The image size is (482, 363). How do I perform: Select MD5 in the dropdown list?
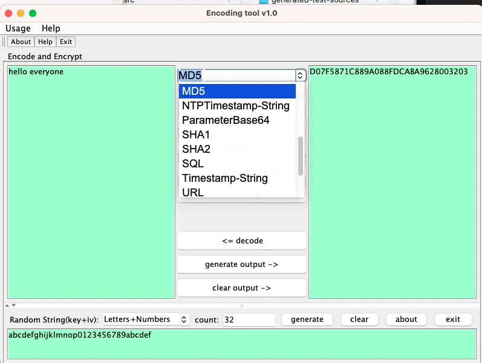[237, 91]
